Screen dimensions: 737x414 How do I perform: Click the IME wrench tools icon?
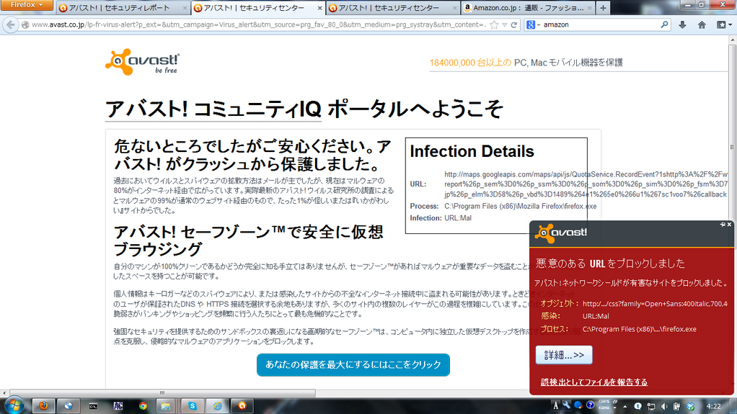pos(567,405)
